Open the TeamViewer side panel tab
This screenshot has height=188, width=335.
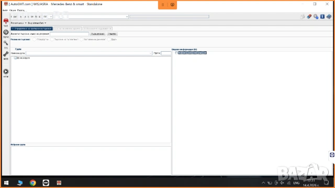tap(332, 155)
